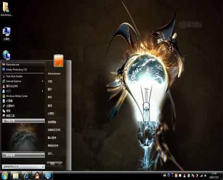This screenshot has height=180, width=223.
Task: Open shutdown options arrow beside 关机
Action: (x=60, y=164)
